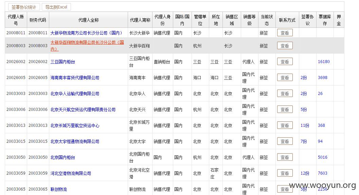
Task: Click the 销售等级 column header
Action: point(249,20)
